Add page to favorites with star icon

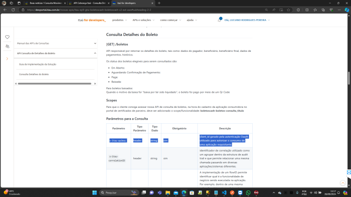[x=289, y=10]
